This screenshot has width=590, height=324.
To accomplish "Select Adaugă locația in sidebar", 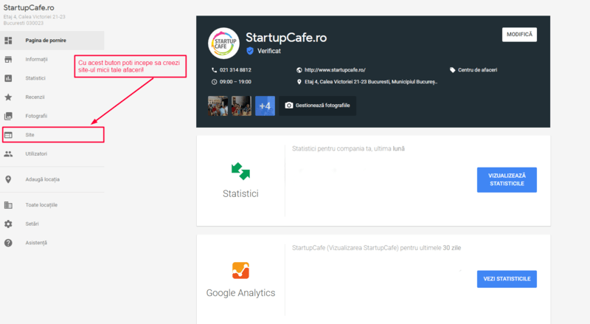I will (52, 179).
